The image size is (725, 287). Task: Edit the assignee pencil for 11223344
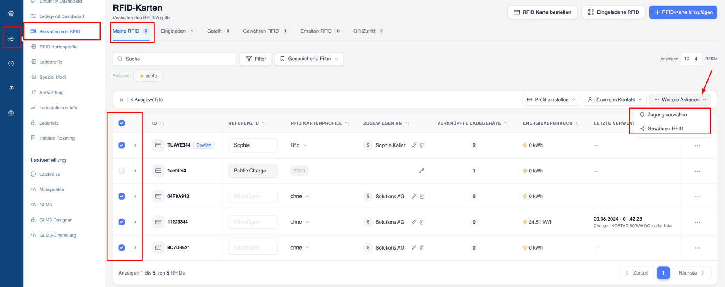414,222
